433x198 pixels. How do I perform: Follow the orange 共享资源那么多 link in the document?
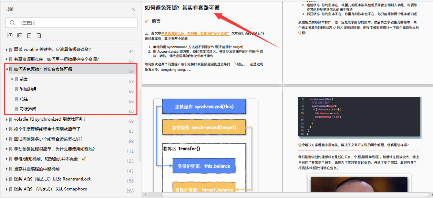[196, 33]
